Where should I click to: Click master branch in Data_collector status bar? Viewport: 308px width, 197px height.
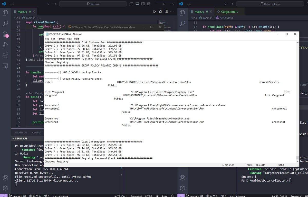193,196
